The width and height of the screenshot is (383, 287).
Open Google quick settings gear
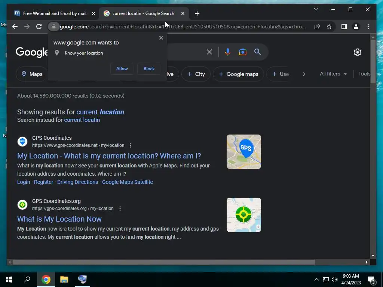coord(357,52)
